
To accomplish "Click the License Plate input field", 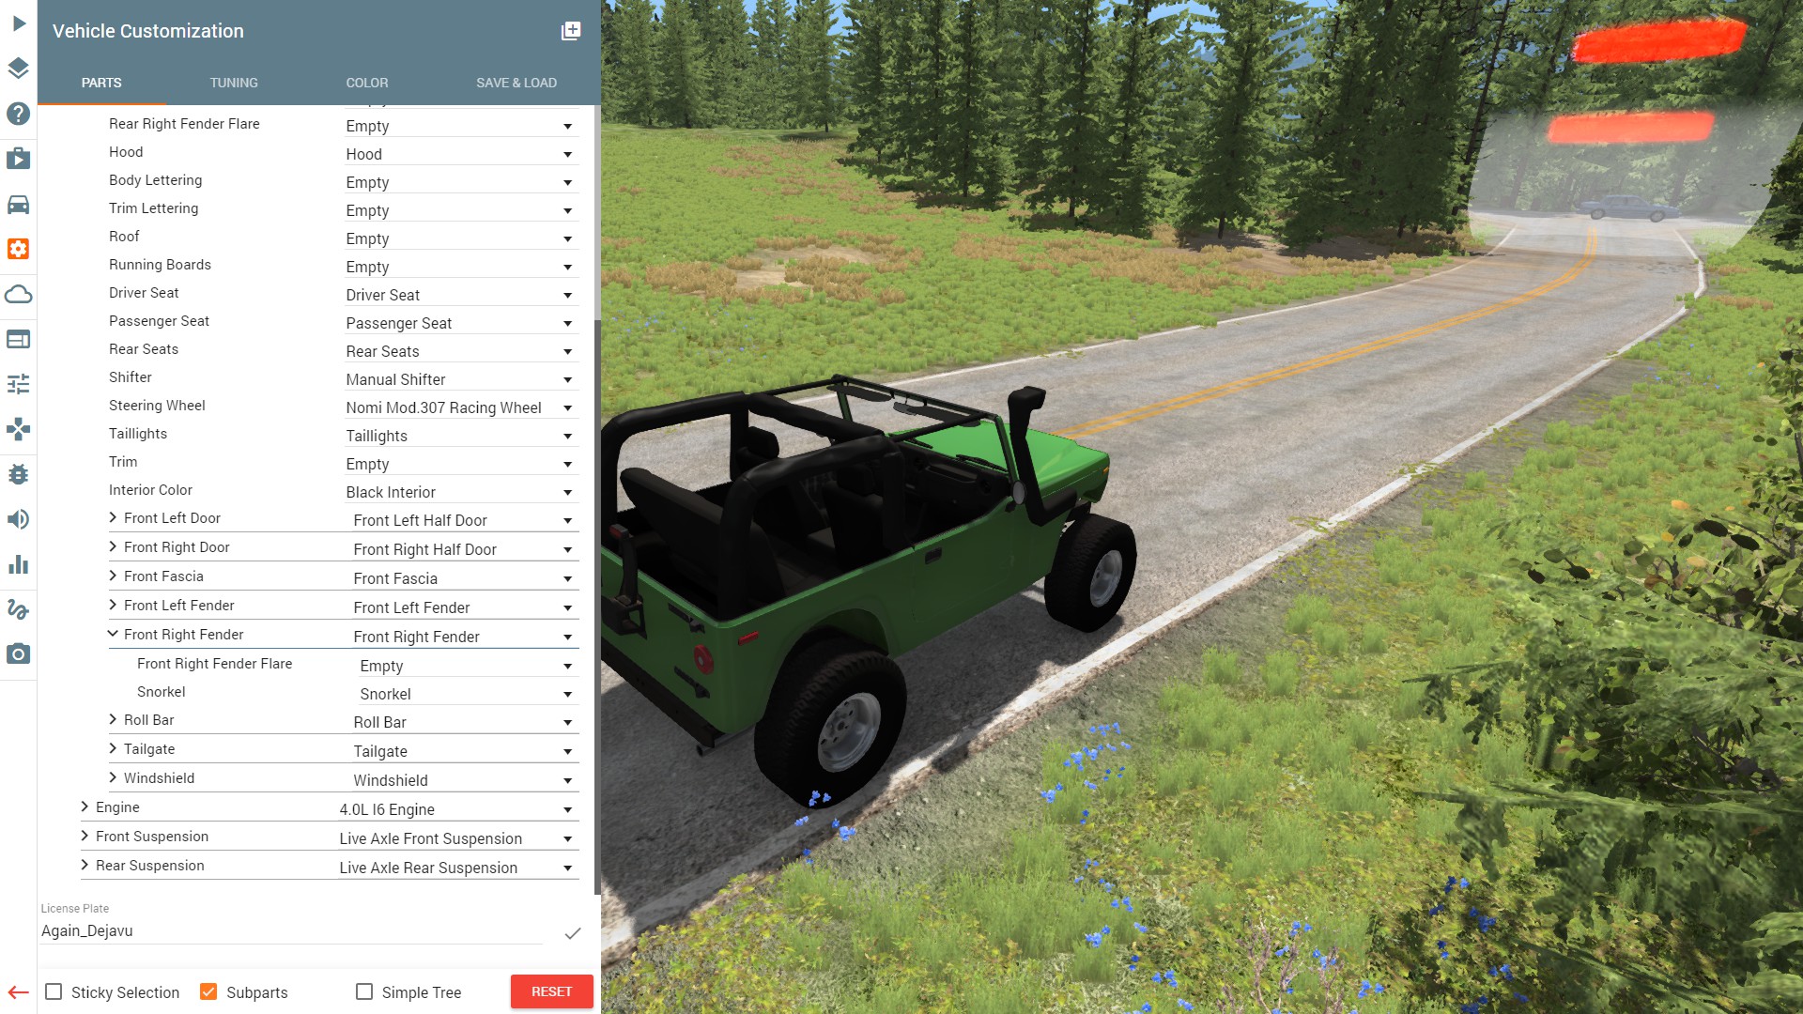I will tap(291, 931).
